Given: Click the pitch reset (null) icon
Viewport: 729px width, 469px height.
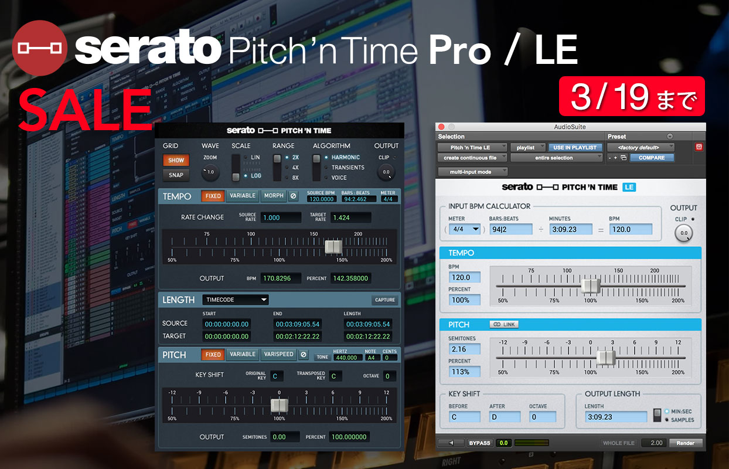Looking at the screenshot, I should click(x=303, y=355).
